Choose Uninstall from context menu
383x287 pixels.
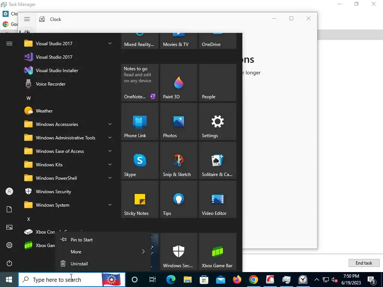[x=103, y=263]
